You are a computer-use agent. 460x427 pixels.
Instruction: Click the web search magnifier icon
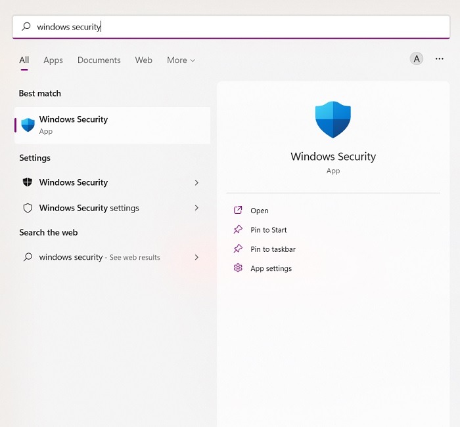pos(28,257)
